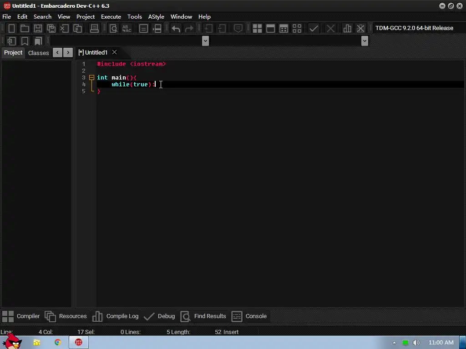Place cursor on the #include <iostream> line
This screenshot has width=466, height=349.
132,64
